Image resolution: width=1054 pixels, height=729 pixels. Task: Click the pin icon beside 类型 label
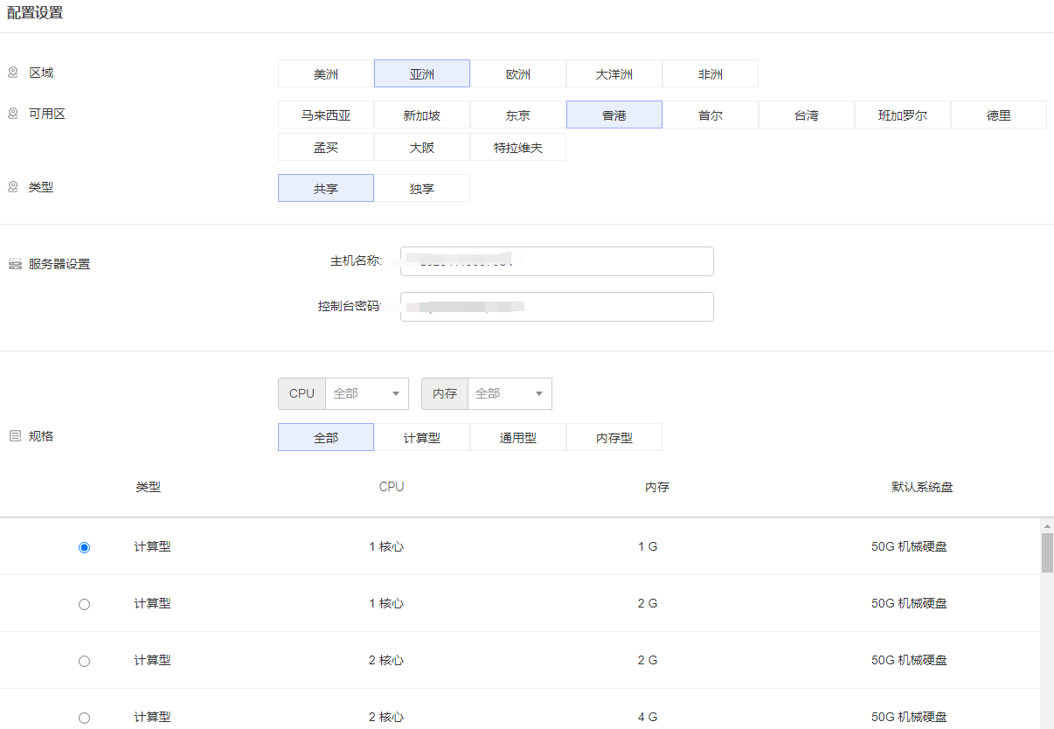tap(13, 187)
